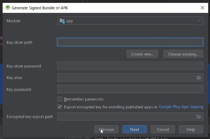The image size is (210, 139).
Task: Focus the Key store path field
Action: [x=130, y=42]
